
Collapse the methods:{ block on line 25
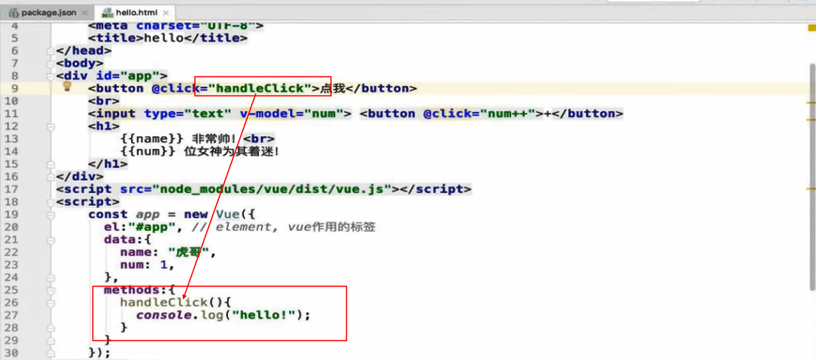point(51,290)
